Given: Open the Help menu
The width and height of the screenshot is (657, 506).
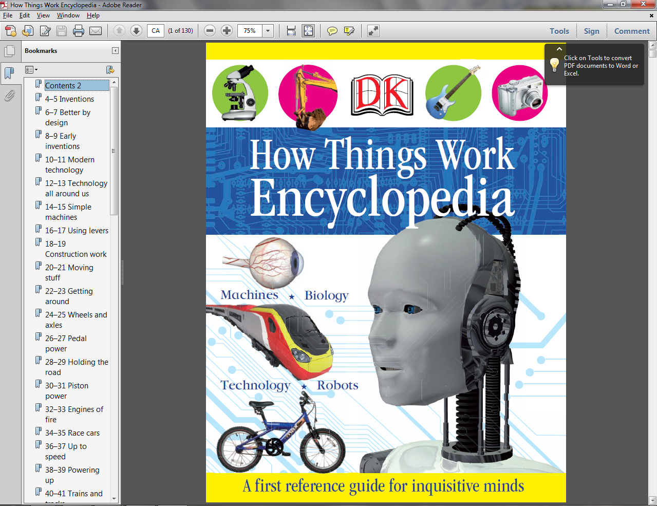Looking at the screenshot, I should coord(93,15).
